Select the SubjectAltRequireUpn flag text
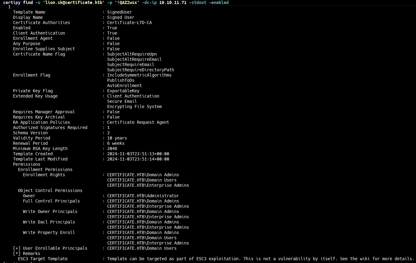 132,54
